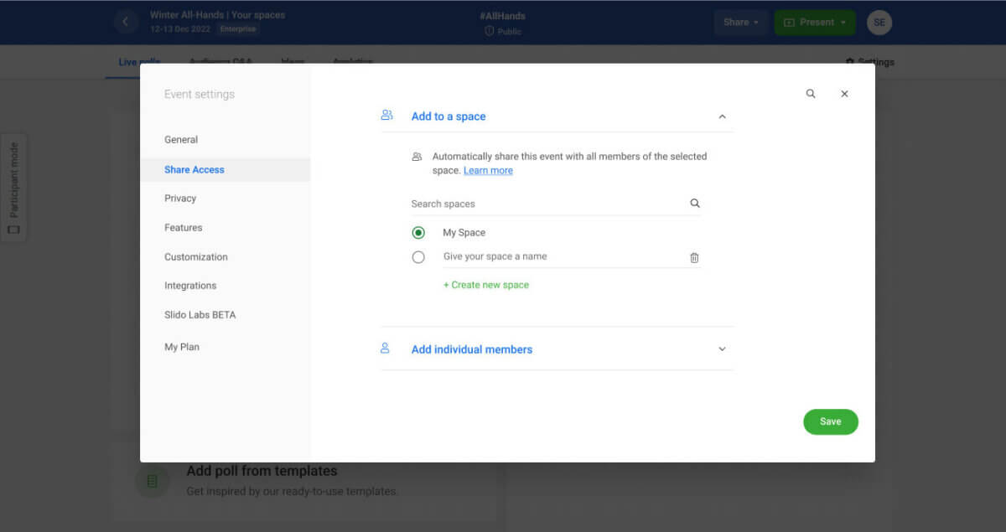Click the magnifier in the Search spaces field
Viewport: 1006px width, 532px height.
tap(695, 203)
